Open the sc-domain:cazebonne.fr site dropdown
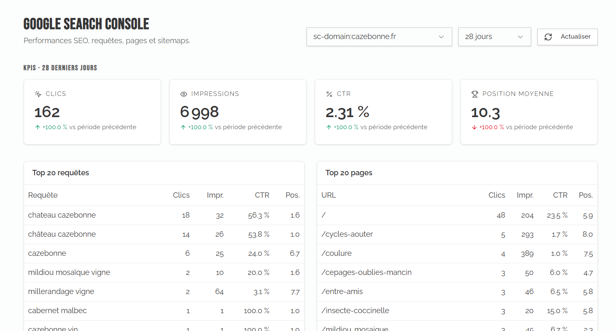Image resolution: width=616 pixels, height=331 pixels. tap(379, 37)
